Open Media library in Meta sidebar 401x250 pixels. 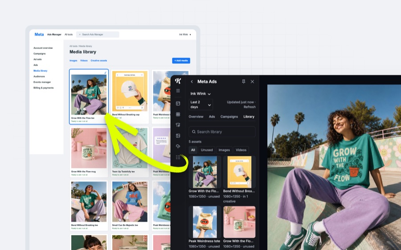pos(41,71)
